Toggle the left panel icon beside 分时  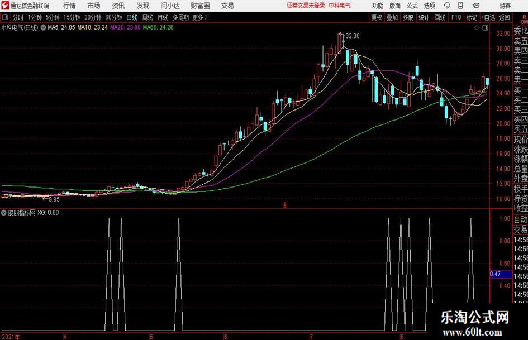pos(5,17)
